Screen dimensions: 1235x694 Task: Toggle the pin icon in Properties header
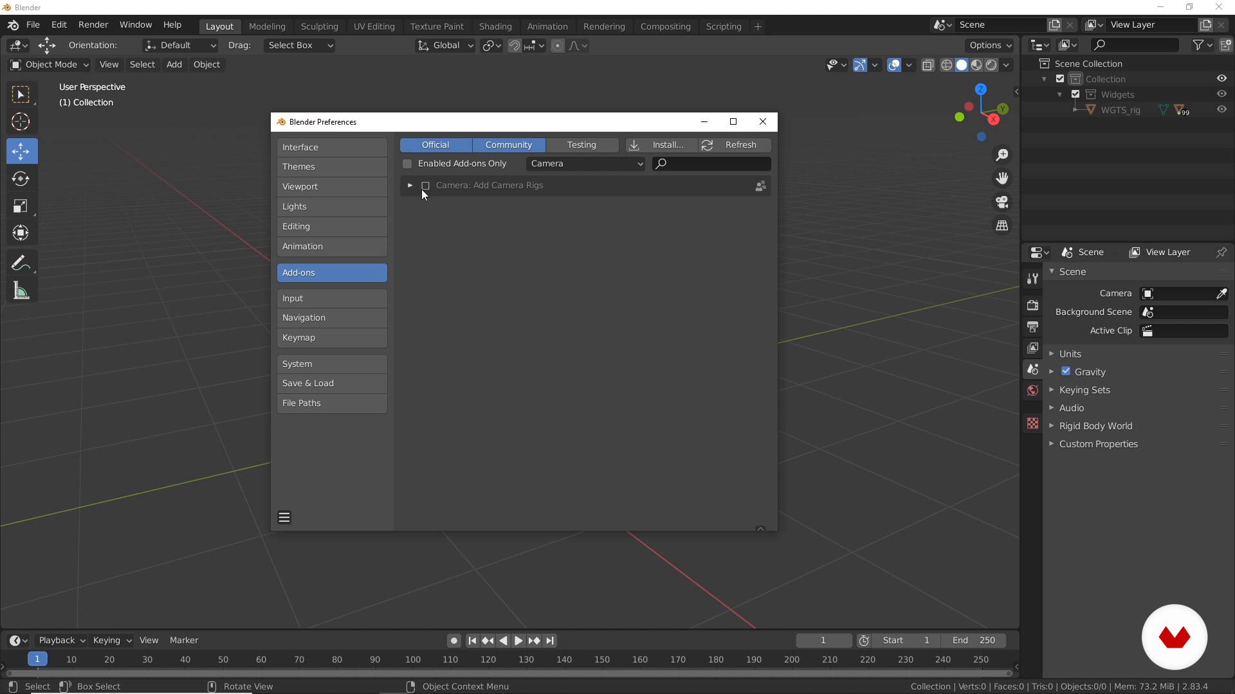(1221, 252)
